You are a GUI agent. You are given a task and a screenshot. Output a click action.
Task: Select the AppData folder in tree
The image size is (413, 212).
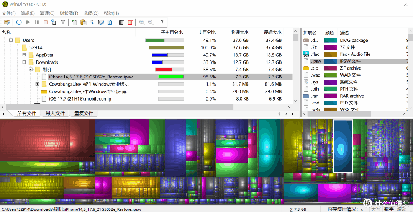[x=44, y=55]
